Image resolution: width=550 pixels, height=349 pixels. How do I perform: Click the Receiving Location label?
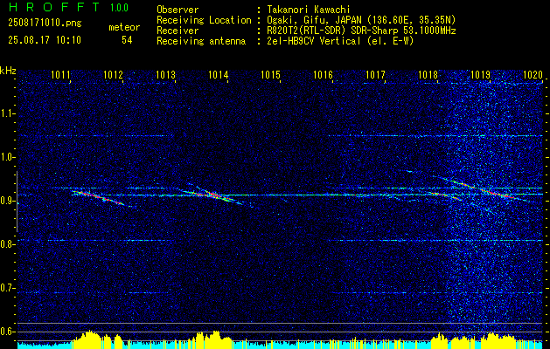[x=204, y=20]
